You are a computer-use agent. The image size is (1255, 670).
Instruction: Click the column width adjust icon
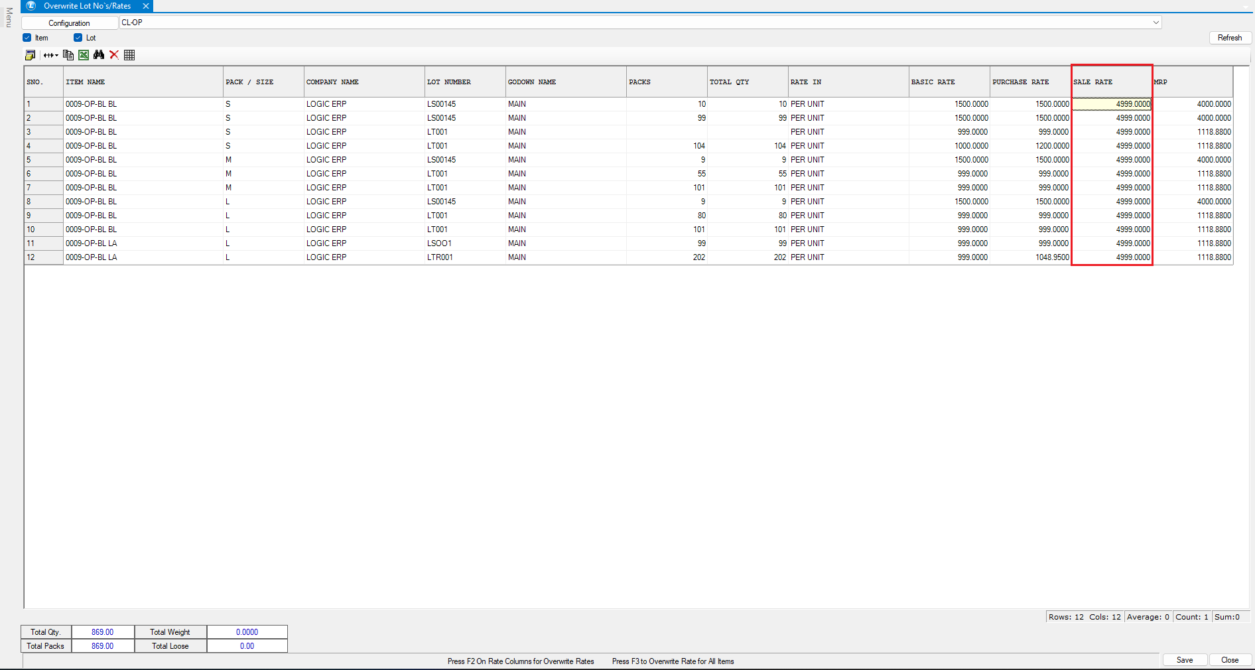50,55
